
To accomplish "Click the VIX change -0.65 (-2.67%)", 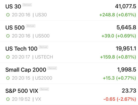I will (x=120, y=99).
